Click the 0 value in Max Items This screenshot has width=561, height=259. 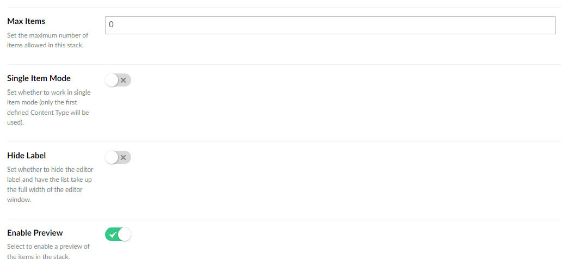tap(111, 25)
